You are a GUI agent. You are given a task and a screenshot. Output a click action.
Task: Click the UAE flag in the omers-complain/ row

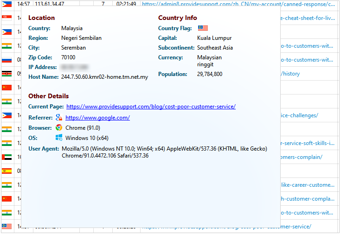(7, 157)
